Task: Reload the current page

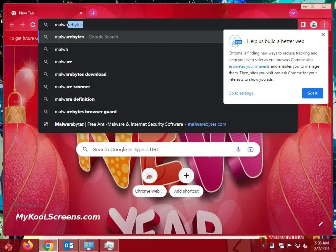Action: tap(33, 25)
